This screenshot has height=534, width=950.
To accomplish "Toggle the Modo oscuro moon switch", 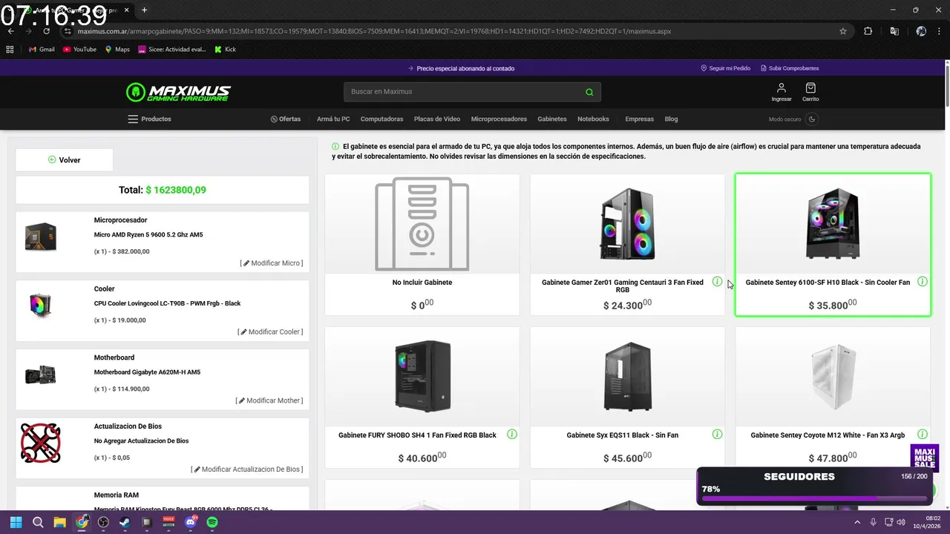I will coord(812,119).
